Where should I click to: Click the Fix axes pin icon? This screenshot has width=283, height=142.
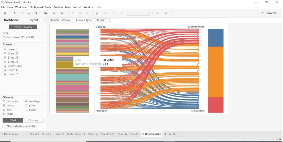pyautogui.click(x=122, y=13)
